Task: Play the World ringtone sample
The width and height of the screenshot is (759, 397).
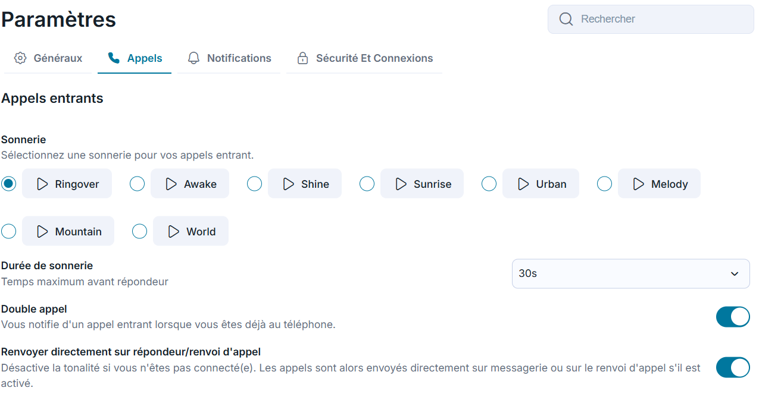Action: click(x=190, y=231)
